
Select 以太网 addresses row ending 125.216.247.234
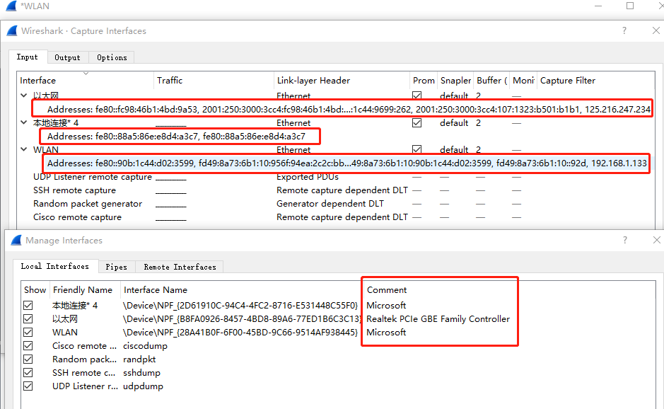pos(349,110)
